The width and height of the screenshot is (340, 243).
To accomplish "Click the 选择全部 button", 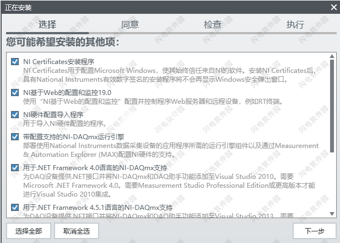I will click(29, 231).
